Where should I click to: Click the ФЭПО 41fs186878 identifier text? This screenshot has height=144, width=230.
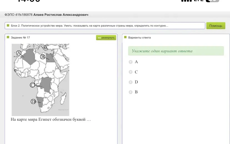point(19,15)
